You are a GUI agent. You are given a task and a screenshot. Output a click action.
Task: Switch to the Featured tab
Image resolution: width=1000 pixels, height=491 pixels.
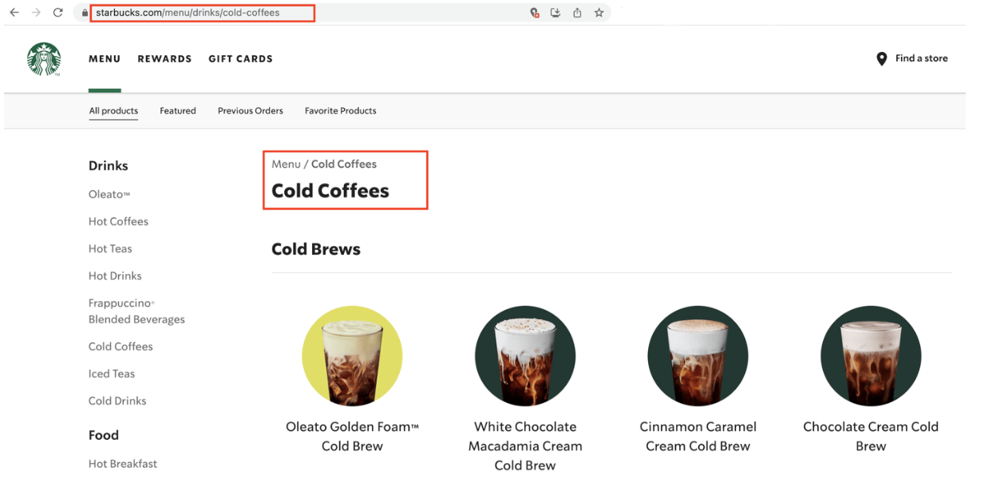click(x=177, y=111)
